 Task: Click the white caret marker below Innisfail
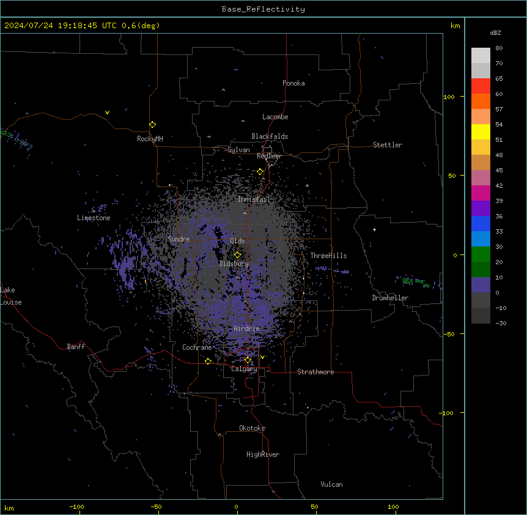pos(245,213)
